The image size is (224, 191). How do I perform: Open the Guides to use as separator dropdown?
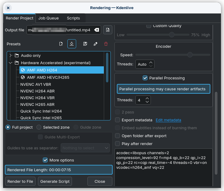[x=85, y=148]
